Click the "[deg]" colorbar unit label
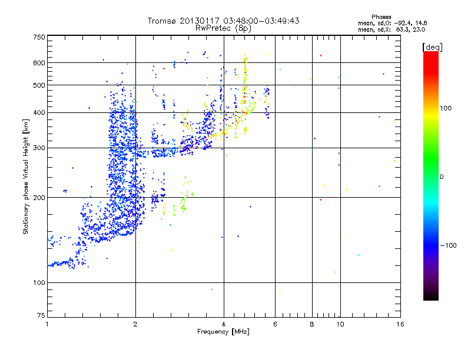Screen dimensions: 471x353 432,48
